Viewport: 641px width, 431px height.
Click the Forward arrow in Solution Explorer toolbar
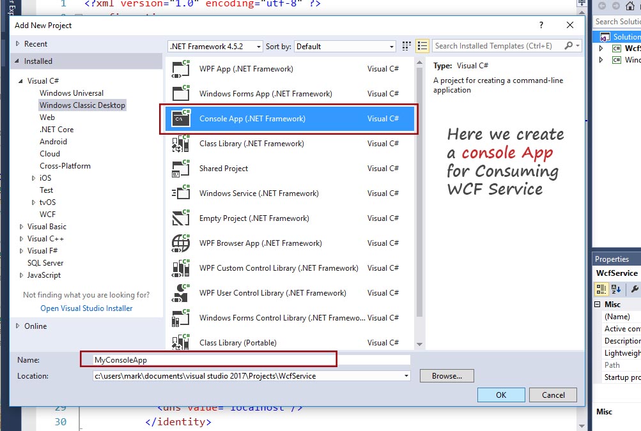click(x=615, y=6)
